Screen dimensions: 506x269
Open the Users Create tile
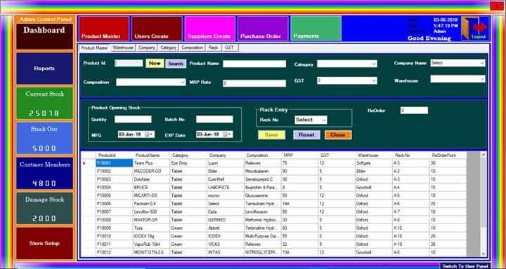(157, 29)
